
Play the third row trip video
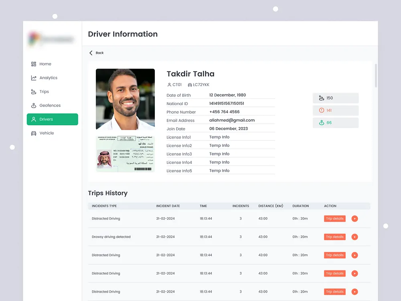pos(354,255)
